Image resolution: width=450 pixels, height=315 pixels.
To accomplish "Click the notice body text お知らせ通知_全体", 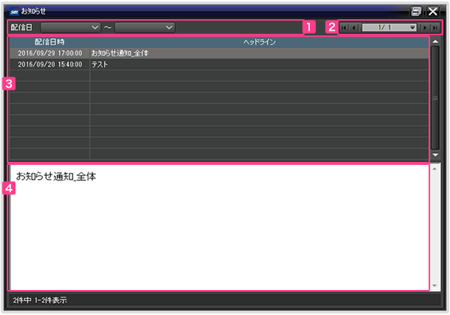I will (56, 177).
